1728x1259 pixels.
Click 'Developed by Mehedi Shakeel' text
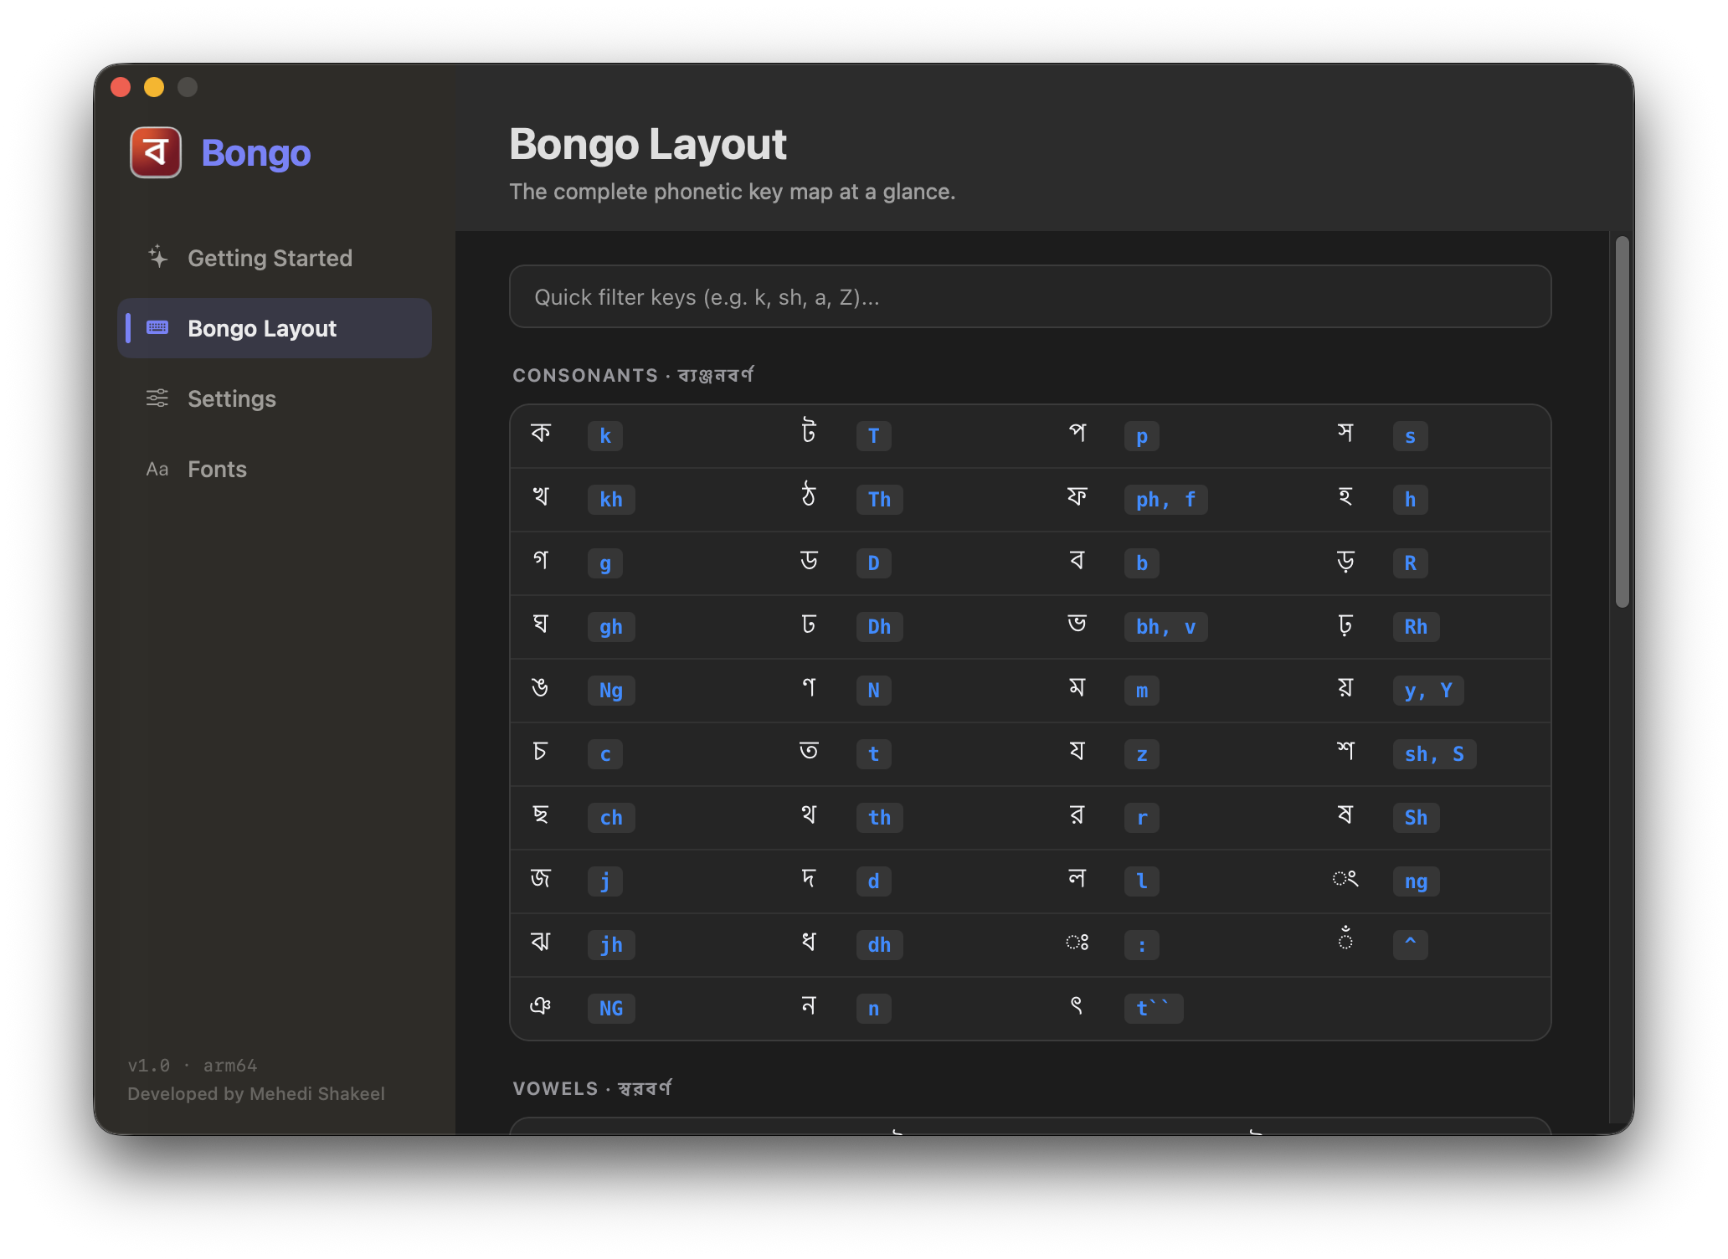[x=256, y=1094]
